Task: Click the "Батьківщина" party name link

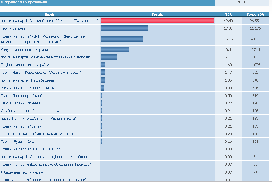Action: coord(49,21)
